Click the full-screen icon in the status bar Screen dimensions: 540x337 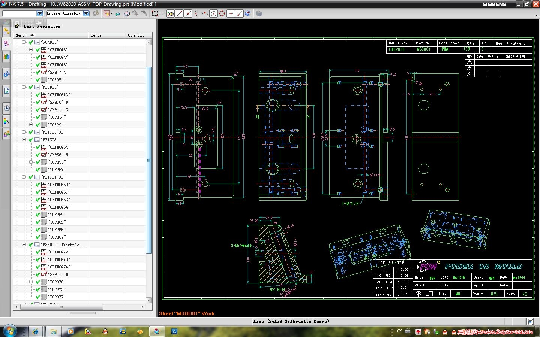click(x=530, y=322)
